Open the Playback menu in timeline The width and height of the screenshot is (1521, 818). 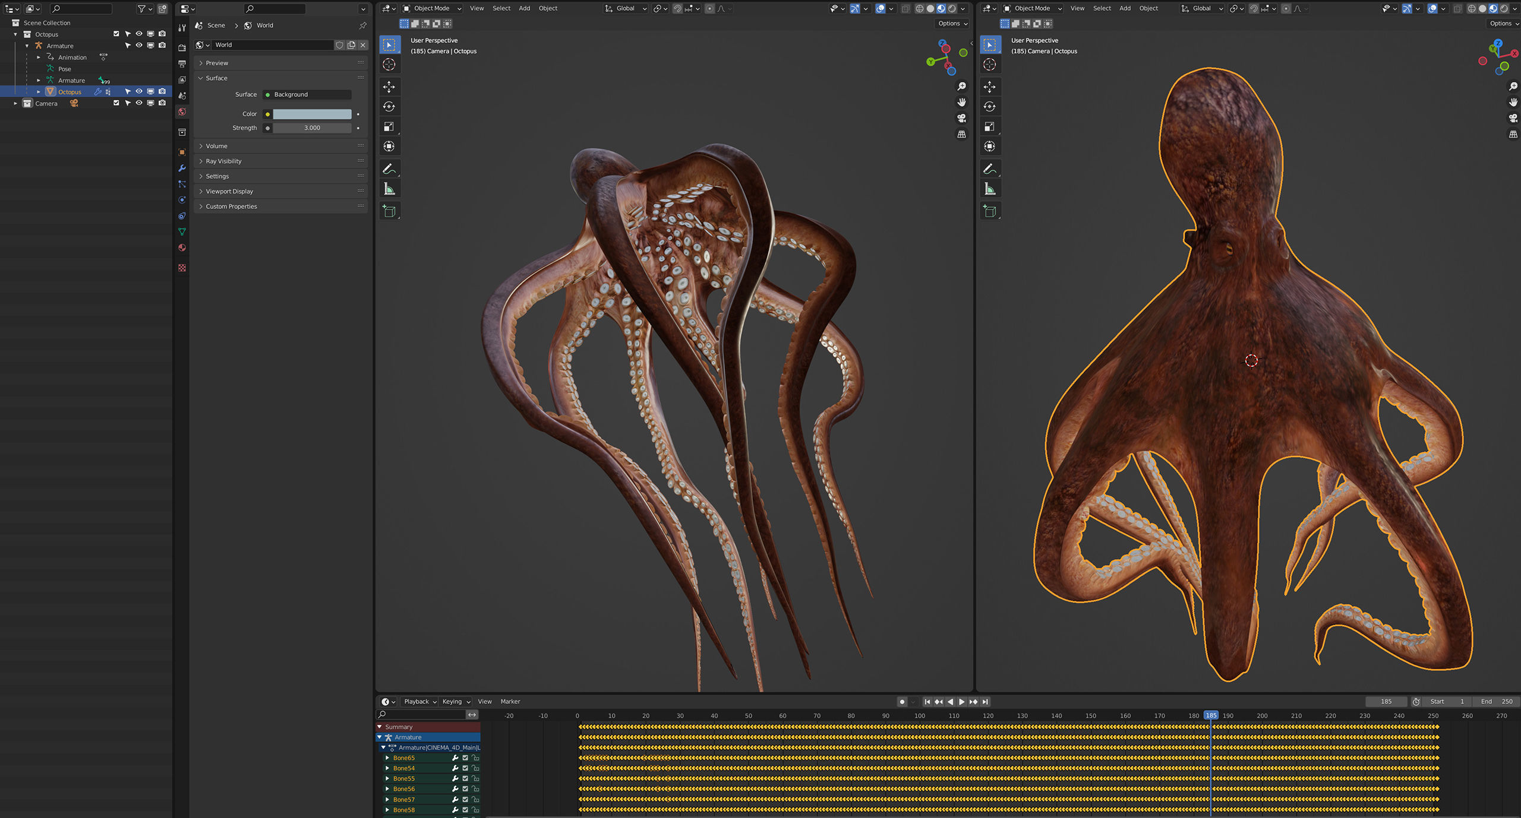(x=419, y=702)
